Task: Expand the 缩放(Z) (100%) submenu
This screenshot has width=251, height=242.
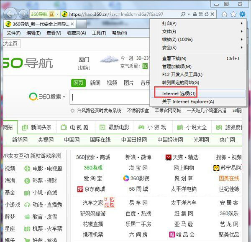Action: 198,39
